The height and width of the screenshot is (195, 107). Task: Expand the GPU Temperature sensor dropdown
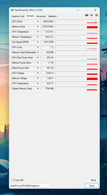coord(38,32)
